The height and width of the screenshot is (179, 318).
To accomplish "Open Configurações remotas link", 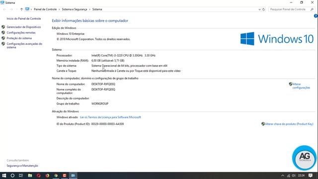I will (21, 33).
